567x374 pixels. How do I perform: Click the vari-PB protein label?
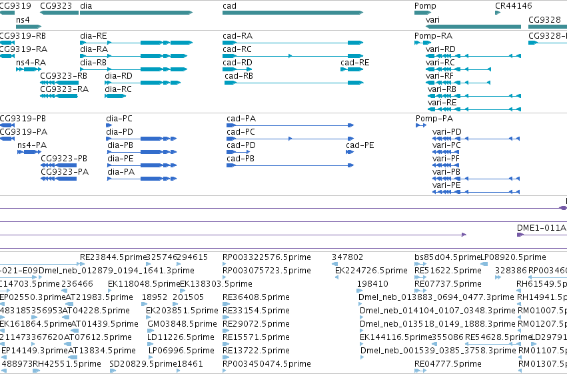coord(446,172)
